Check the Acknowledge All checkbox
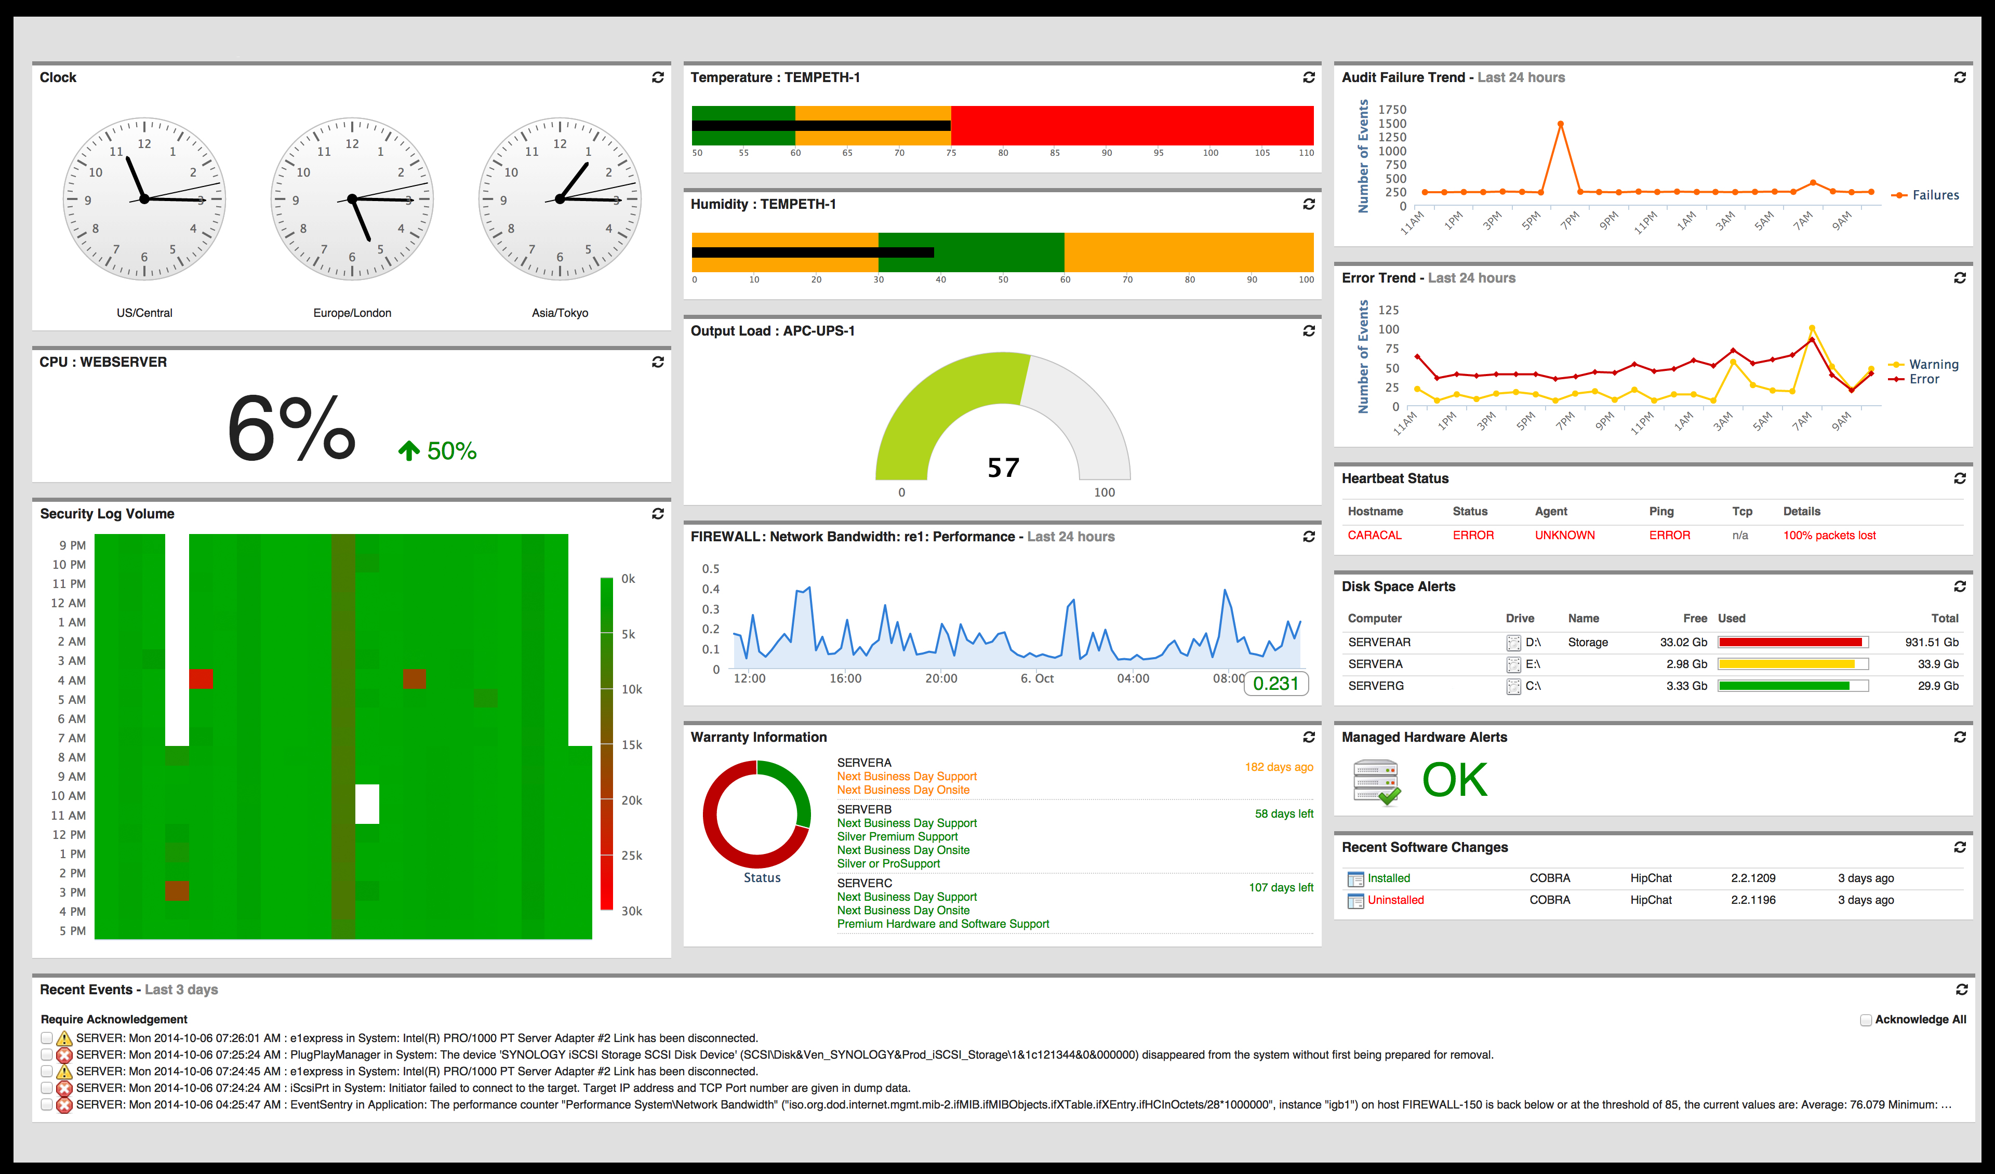This screenshot has width=1995, height=1174. [x=1866, y=1020]
